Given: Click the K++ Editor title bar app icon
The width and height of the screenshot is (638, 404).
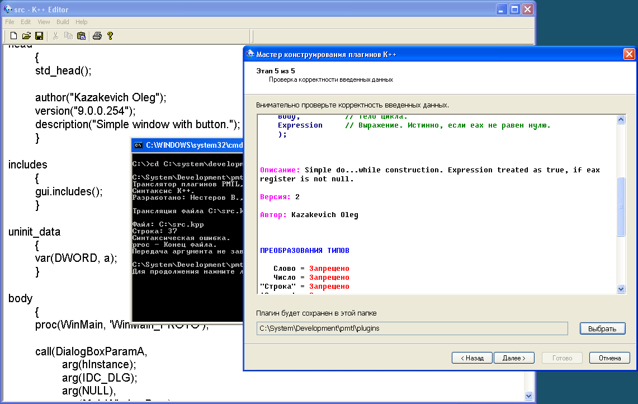Looking at the screenshot, I should (8, 9).
